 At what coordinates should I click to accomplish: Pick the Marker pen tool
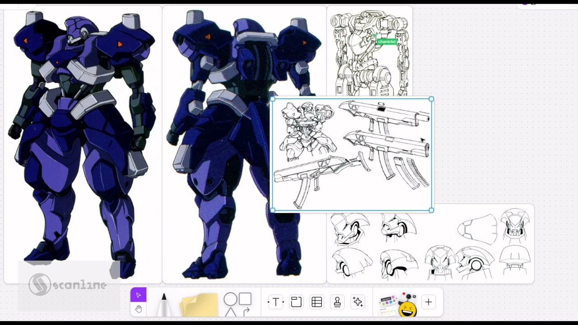[x=163, y=305]
